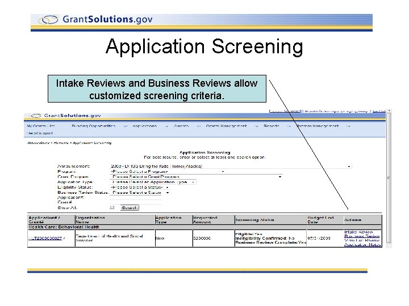Open the My Grants List menu

41,126
